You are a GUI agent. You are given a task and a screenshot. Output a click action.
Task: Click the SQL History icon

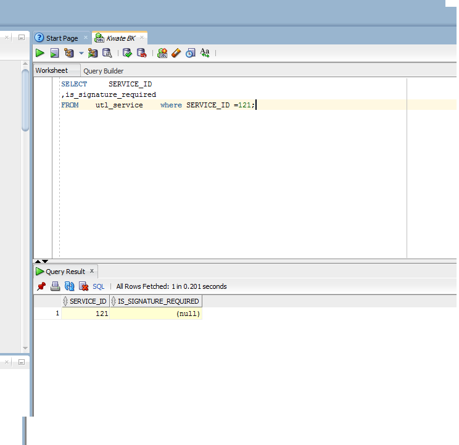click(x=190, y=53)
